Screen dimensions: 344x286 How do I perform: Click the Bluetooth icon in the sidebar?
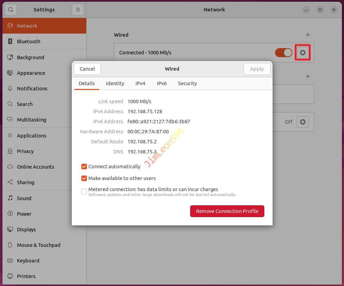(10, 42)
